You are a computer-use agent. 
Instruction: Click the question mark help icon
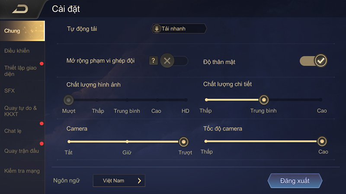(x=153, y=61)
